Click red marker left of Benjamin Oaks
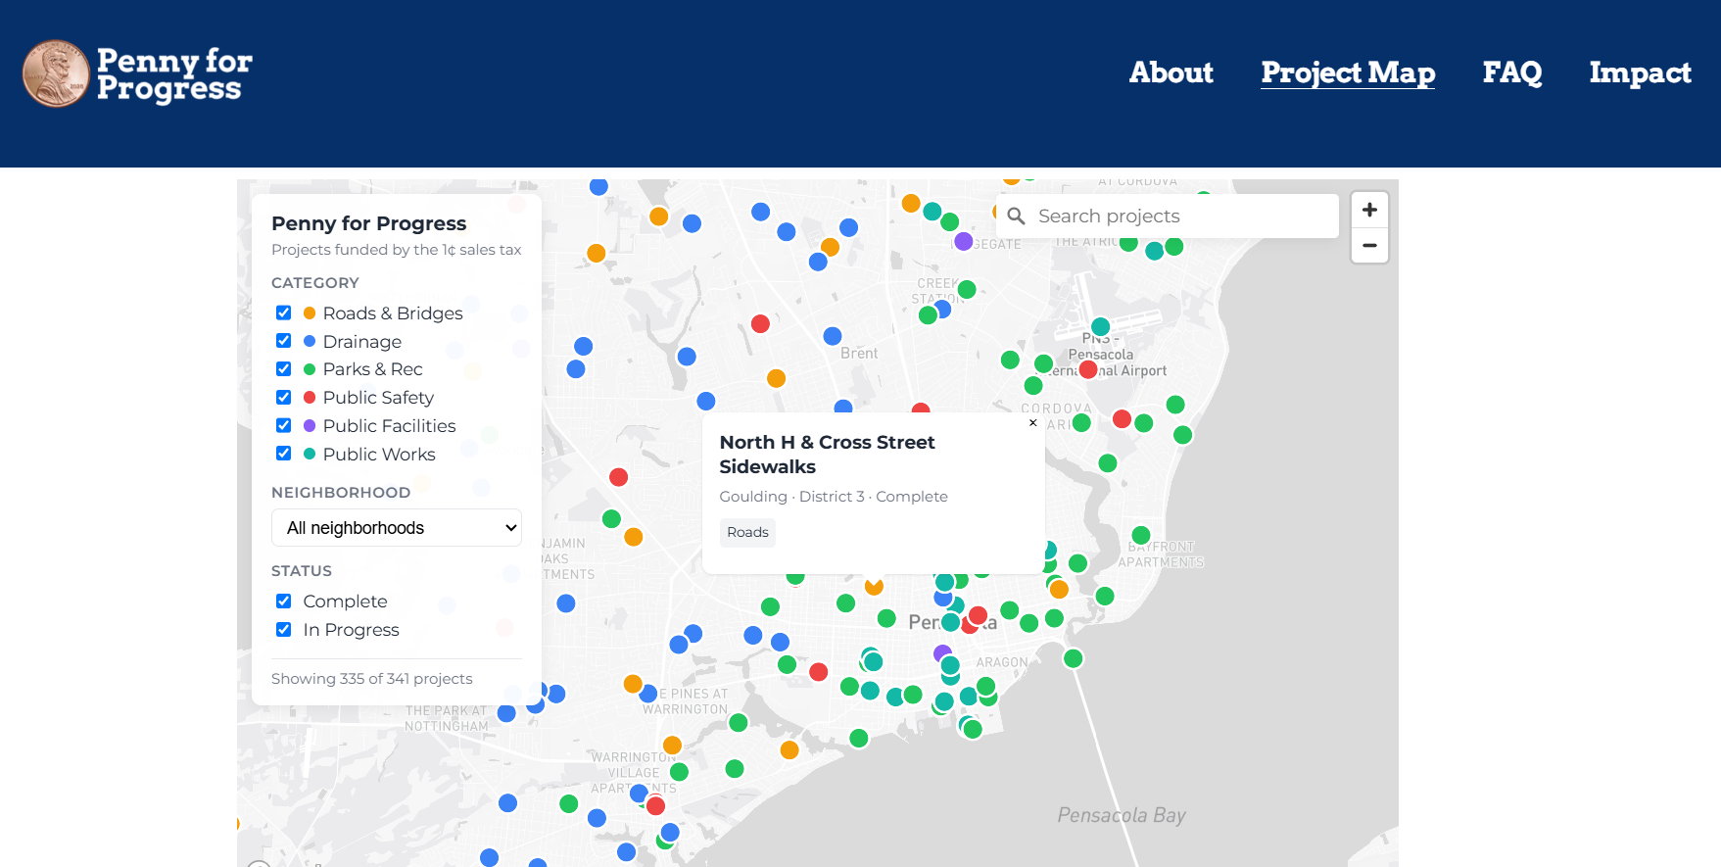 pos(618,477)
